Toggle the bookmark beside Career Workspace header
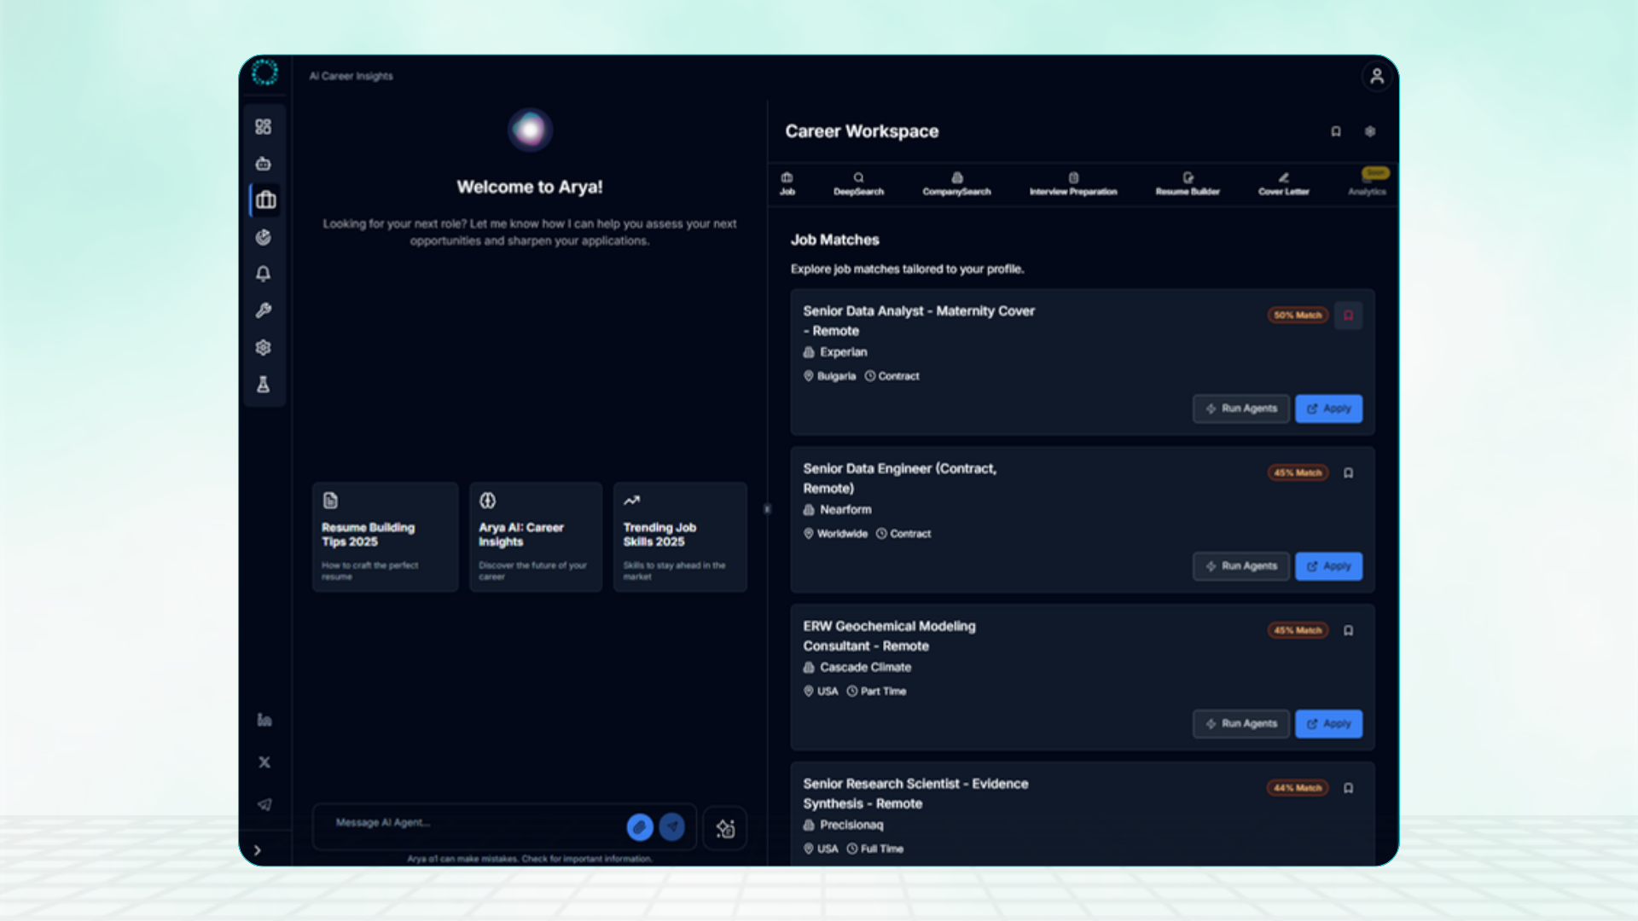Image resolution: width=1638 pixels, height=921 pixels. (1335, 131)
